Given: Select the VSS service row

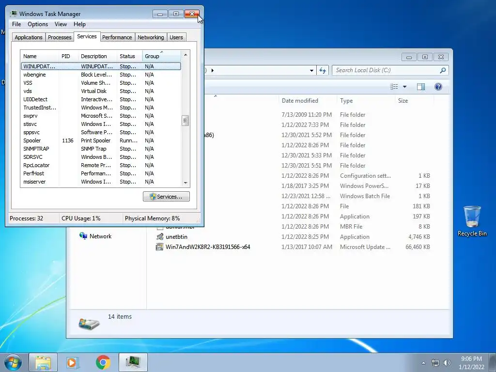Looking at the screenshot, I should pos(101,83).
